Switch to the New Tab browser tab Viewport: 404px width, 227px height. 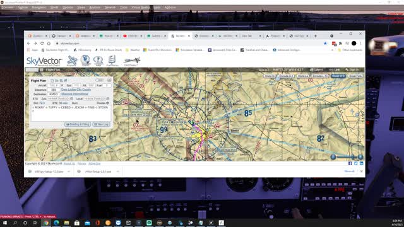point(251,36)
